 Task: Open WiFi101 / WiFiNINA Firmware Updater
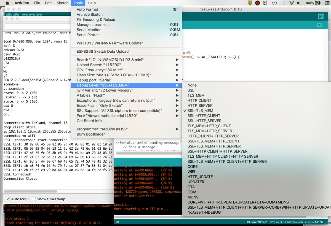click(x=126, y=43)
